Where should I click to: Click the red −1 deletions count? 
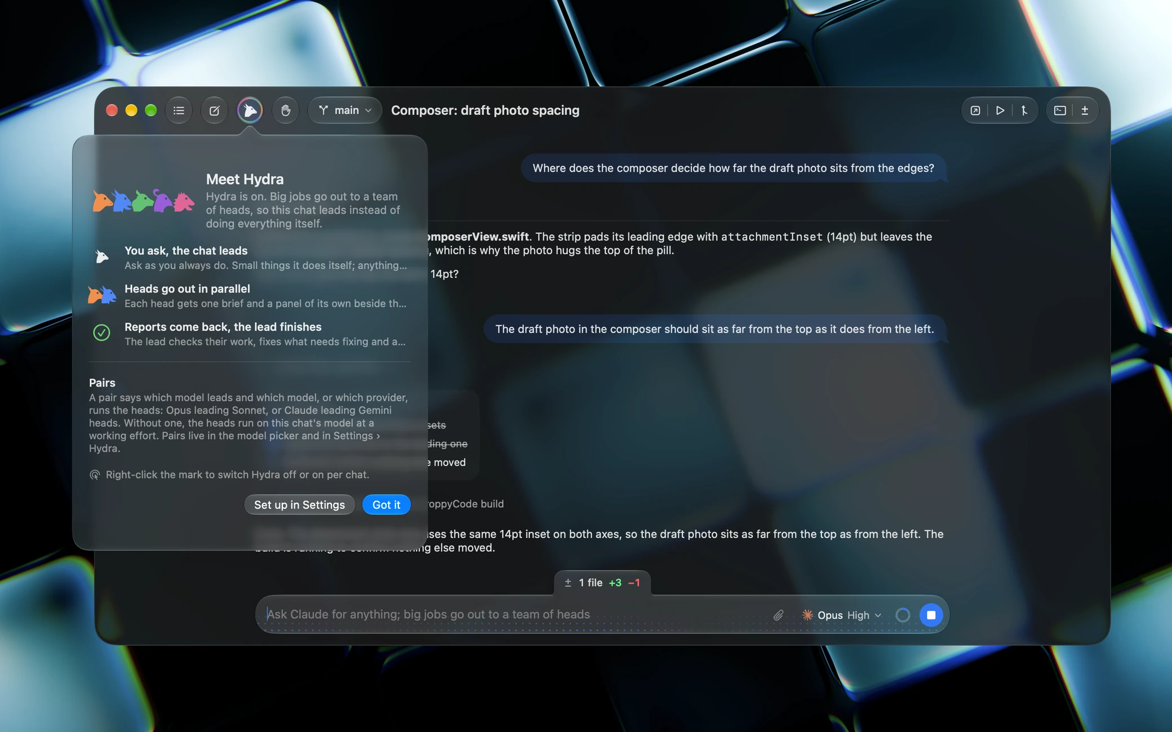click(634, 583)
